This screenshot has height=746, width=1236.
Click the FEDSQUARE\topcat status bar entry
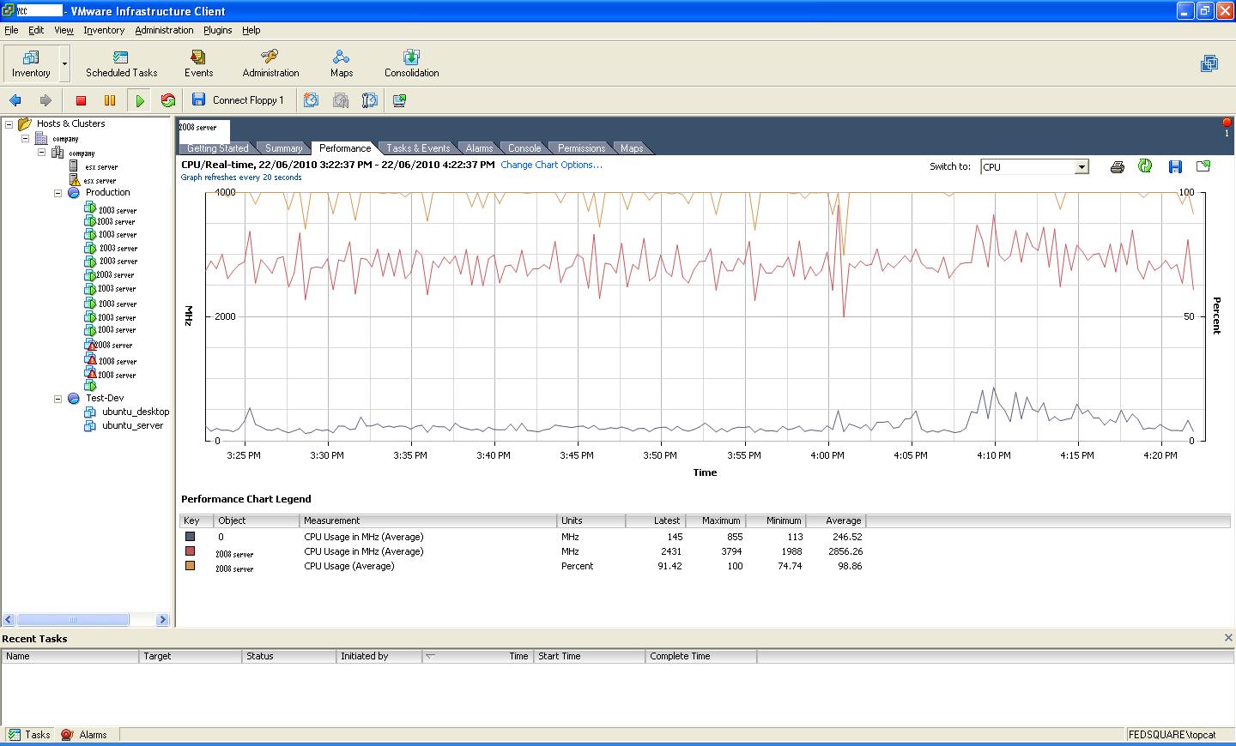[1172, 735]
